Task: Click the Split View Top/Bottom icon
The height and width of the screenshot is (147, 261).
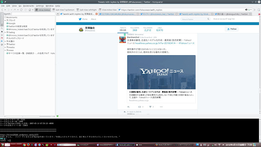Action: pyautogui.click(x=53, y=10)
